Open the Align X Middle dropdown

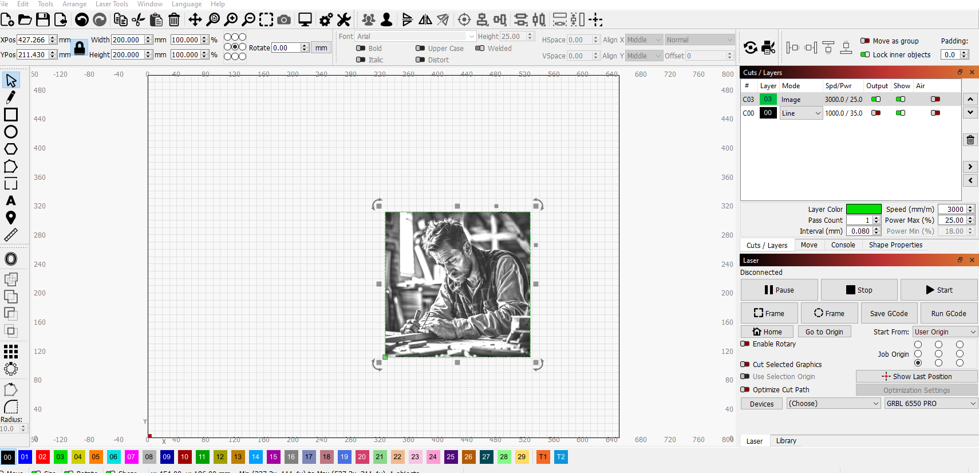tap(644, 40)
